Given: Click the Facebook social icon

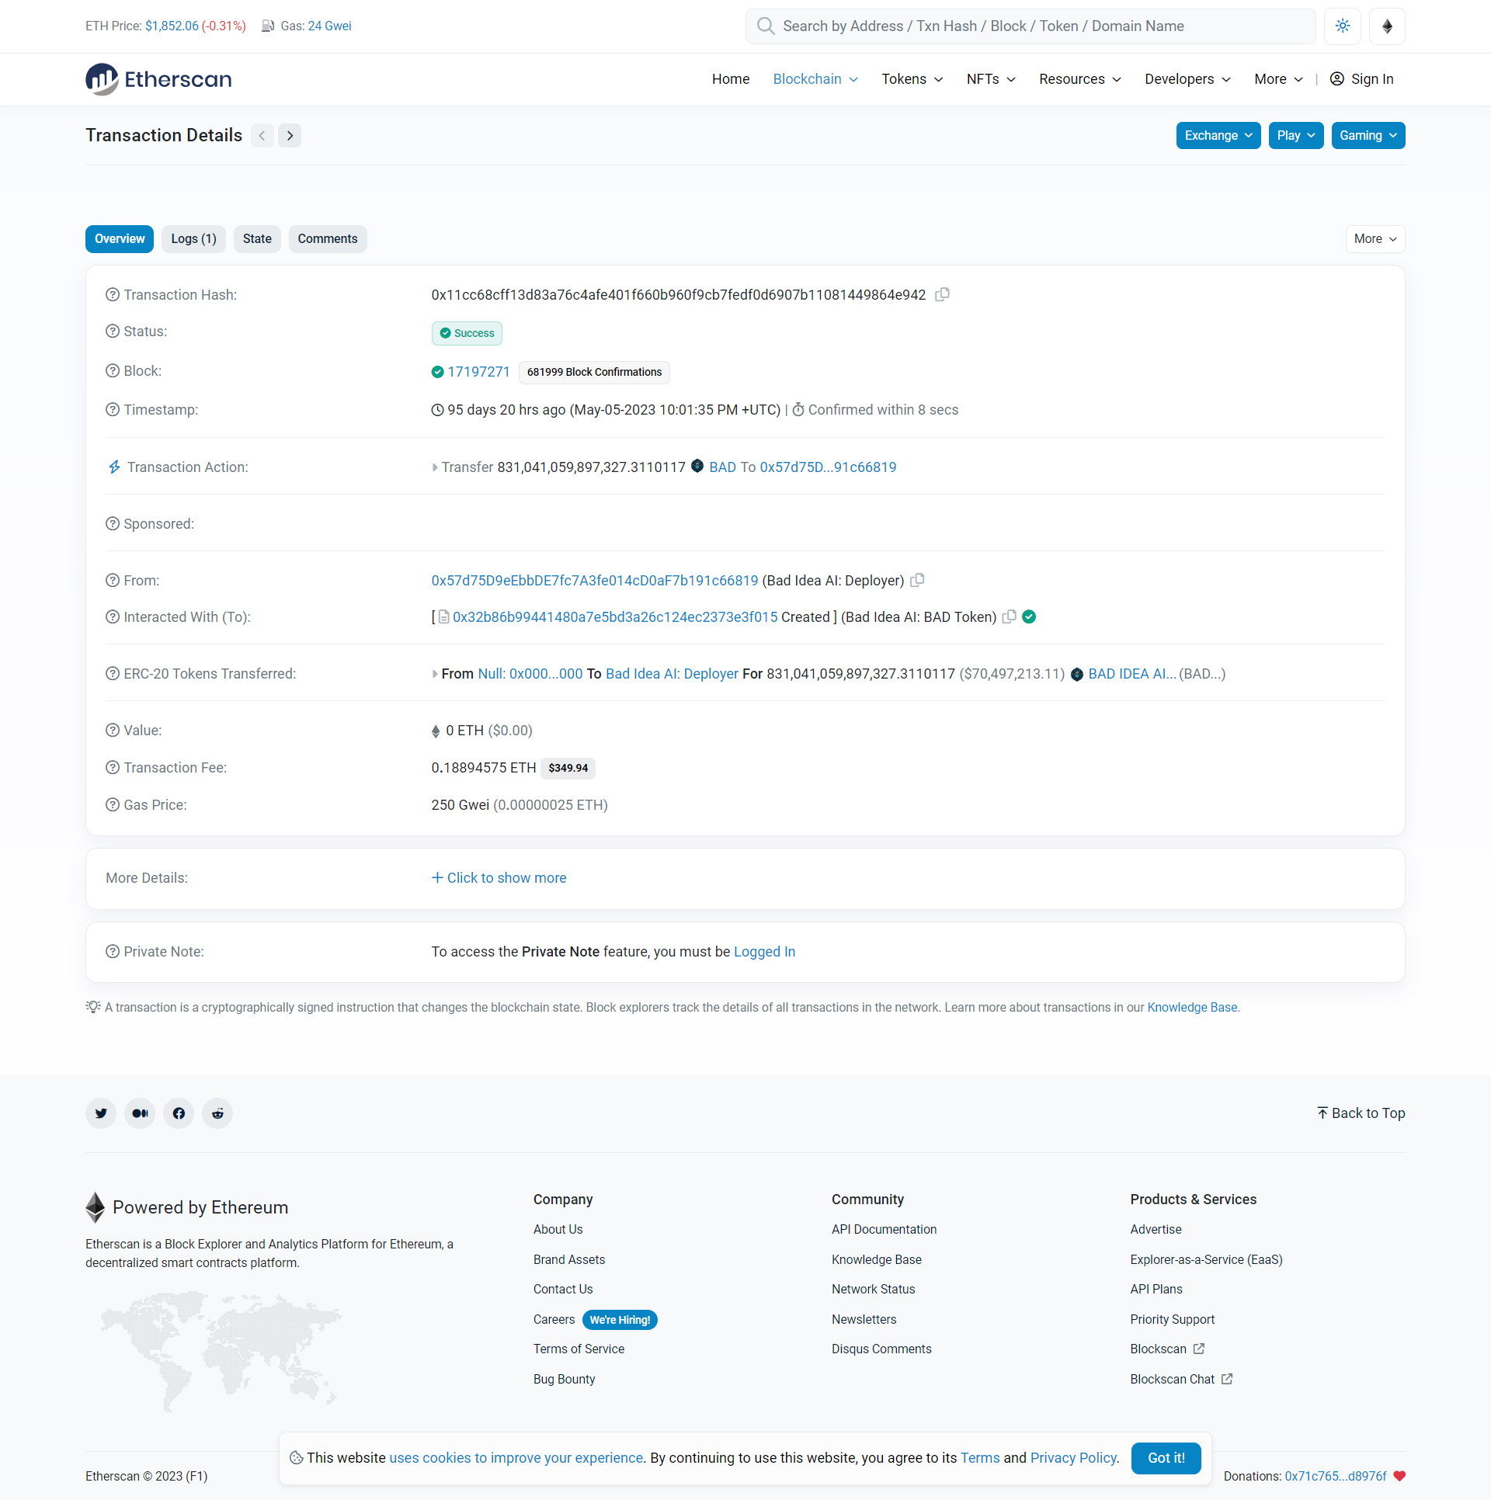Looking at the screenshot, I should tap(179, 1113).
